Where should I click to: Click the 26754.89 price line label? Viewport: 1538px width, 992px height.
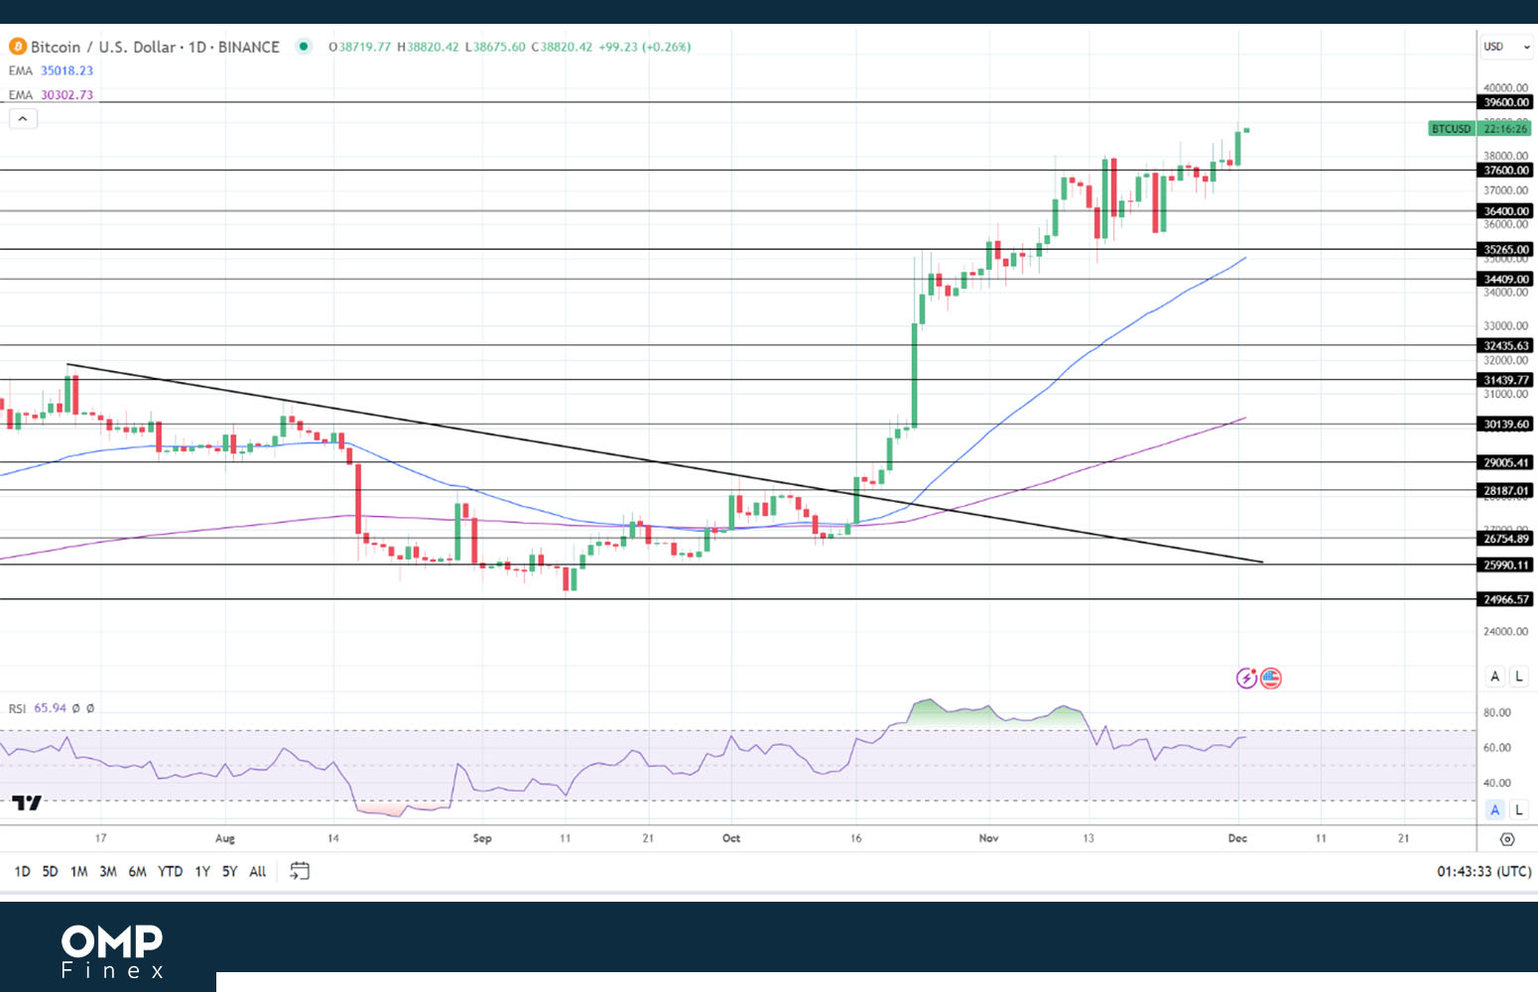[x=1506, y=539]
